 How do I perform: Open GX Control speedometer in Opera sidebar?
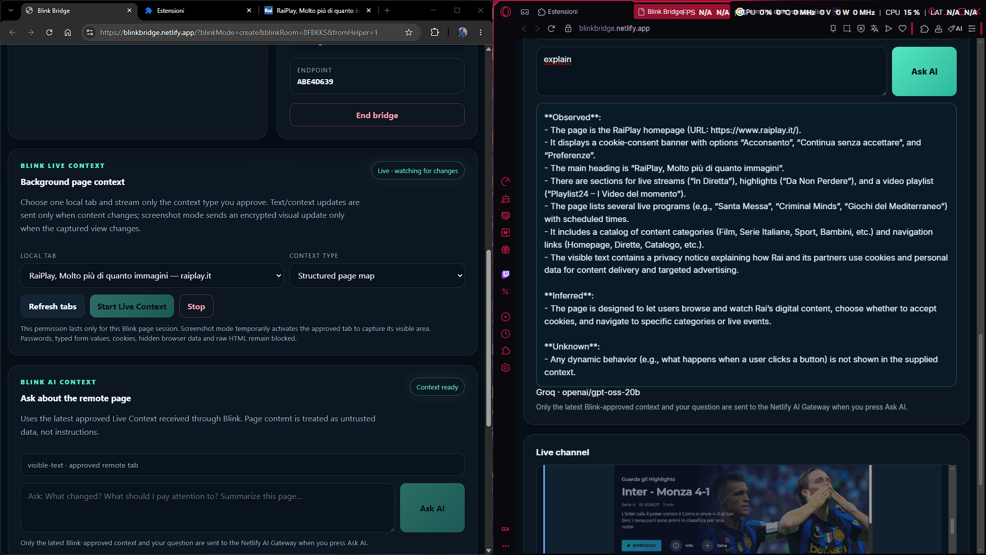click(x=506, y=181)
